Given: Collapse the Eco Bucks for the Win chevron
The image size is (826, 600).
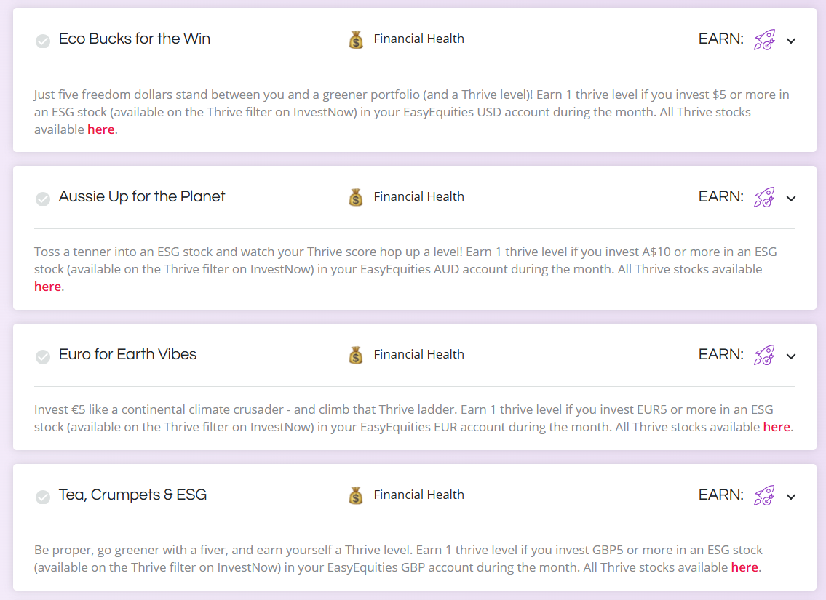Looking at the screenshot, I should (x=791, y=41).
